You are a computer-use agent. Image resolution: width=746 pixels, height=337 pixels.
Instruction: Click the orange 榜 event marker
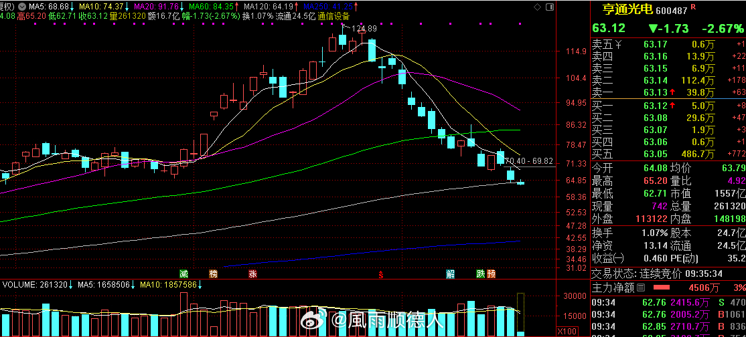[213, 273]
